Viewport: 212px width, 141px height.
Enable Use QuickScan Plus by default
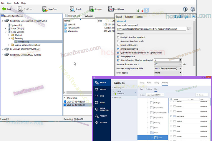[118, 37]
